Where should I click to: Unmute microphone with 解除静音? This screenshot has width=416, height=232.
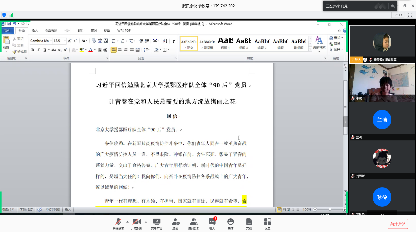pyautogui.click(x=118, y=223)
